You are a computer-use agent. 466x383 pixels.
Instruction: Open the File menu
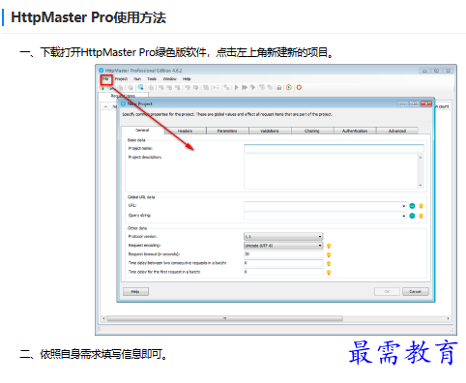point(105,79)
